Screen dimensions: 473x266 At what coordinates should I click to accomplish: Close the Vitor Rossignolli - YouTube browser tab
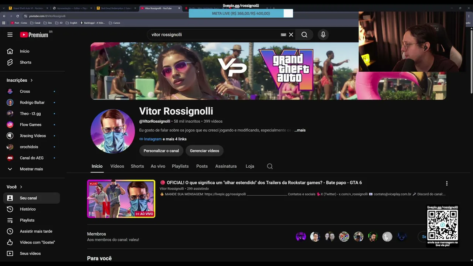(179, 8)
